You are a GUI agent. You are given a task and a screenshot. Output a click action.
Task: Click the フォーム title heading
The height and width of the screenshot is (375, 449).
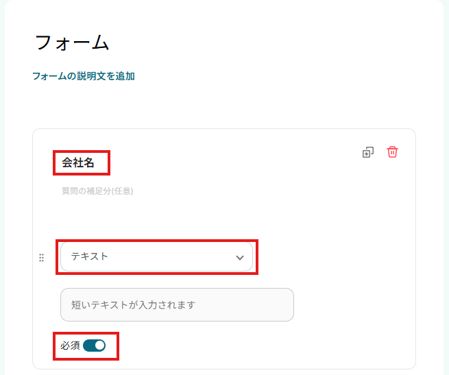click(x=72, y=43)
